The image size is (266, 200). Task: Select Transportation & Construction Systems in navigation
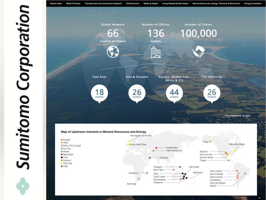(x=103, y=3)
